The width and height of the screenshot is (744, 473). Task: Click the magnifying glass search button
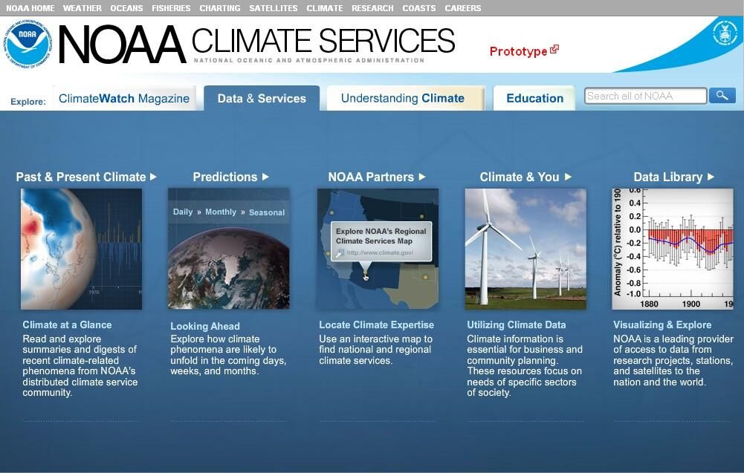coord(722,96)
